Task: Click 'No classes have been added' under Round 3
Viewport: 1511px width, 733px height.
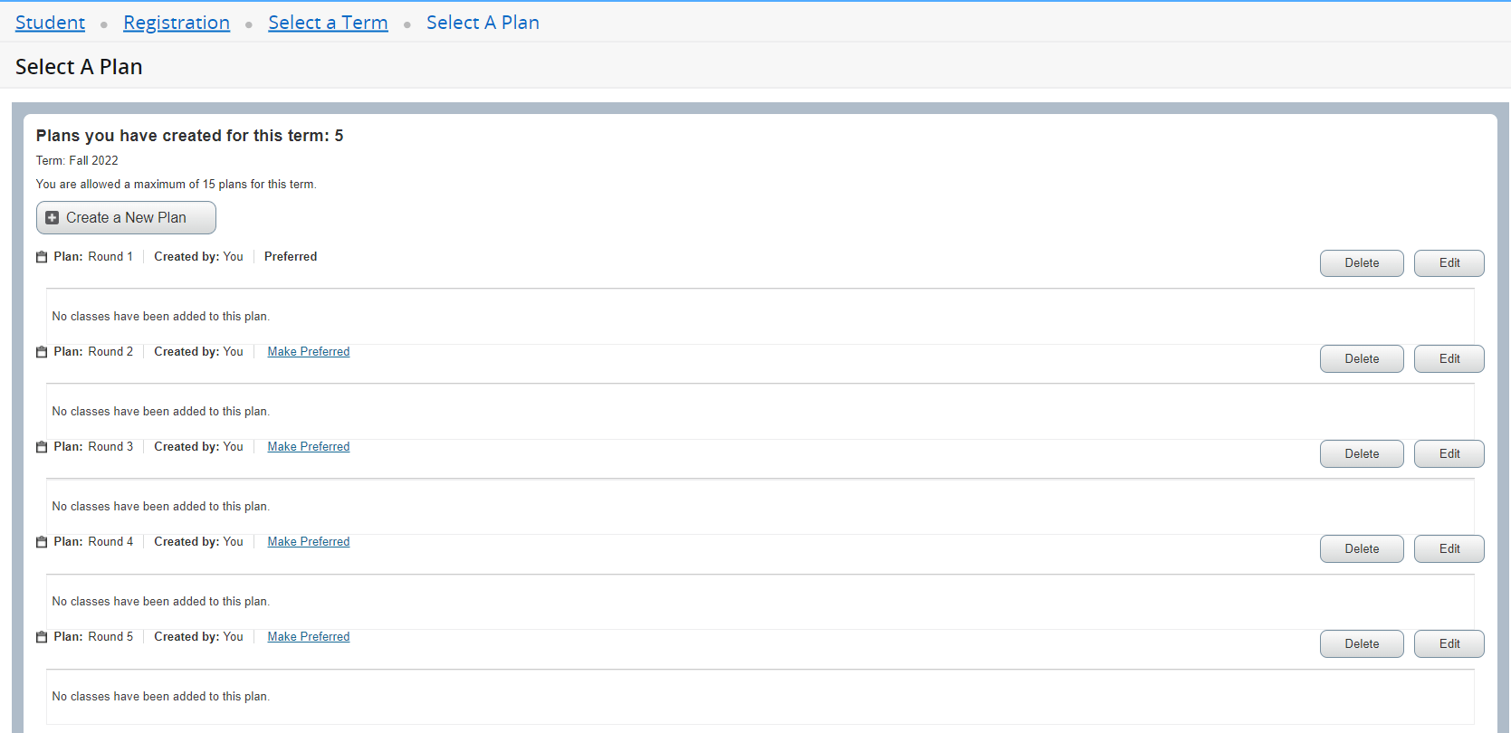Action: 161,507
